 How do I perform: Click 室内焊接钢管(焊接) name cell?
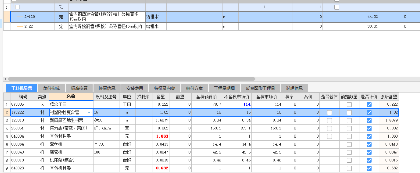coord(107,27)
